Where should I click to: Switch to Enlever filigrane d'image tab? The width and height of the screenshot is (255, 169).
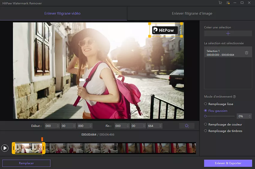192,13
